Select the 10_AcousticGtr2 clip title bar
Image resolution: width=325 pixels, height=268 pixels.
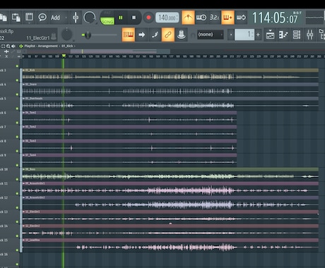click(x=170, y=197)
